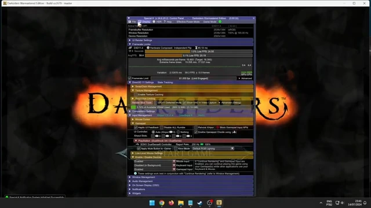Screen dimensions: 371x208
Task: Open the Display menu
Action: [x=144, y=22]
